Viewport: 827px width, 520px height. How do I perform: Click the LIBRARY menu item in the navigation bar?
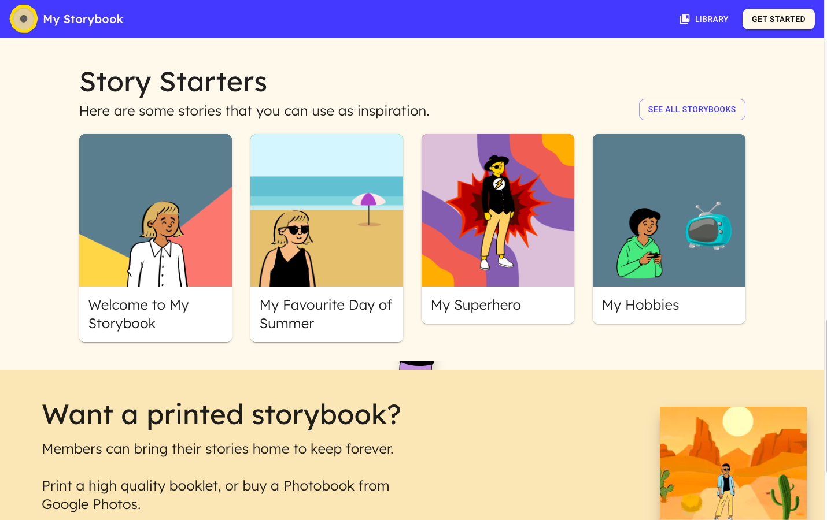pyautogui.click(x=711, y=18)
